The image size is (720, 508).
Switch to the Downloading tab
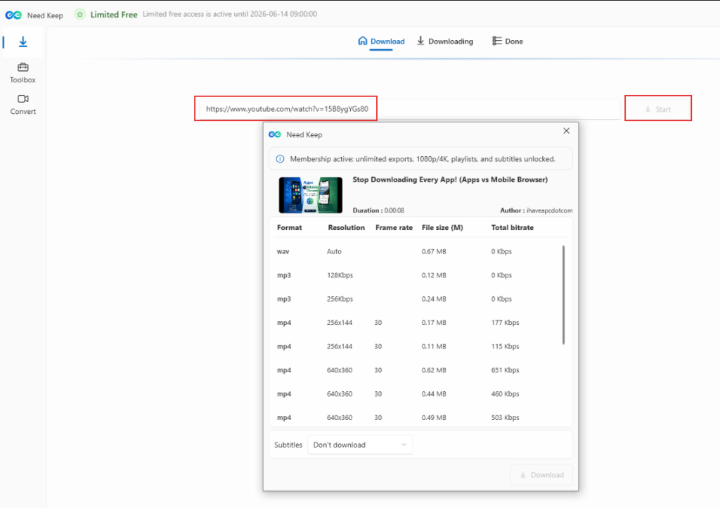pyautogui.click(x=445, y=42)
